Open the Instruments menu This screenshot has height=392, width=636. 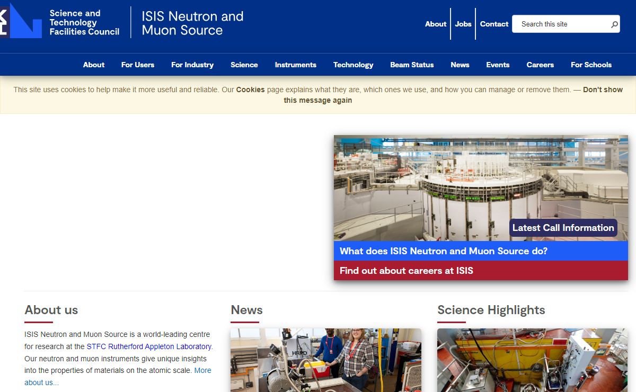pyautogui.click(x=296, y=65)
